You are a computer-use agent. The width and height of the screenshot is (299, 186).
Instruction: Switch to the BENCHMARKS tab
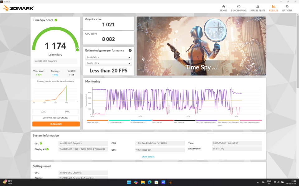click(x=239, y=8)
